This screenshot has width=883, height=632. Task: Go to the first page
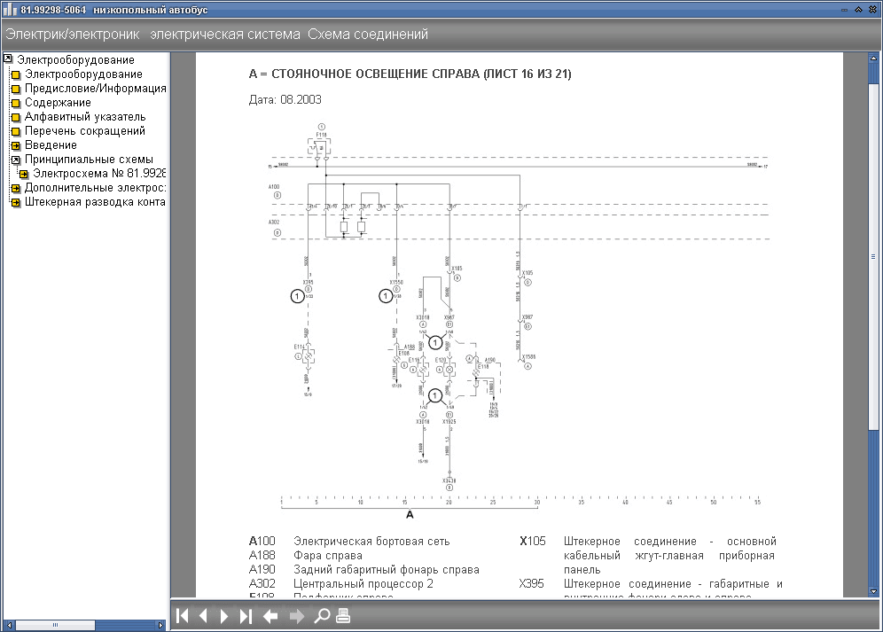(182, 616)
